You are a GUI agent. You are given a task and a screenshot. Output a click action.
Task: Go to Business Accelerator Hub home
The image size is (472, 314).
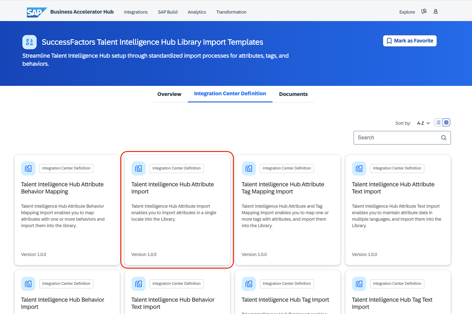[x=82, y=12]
